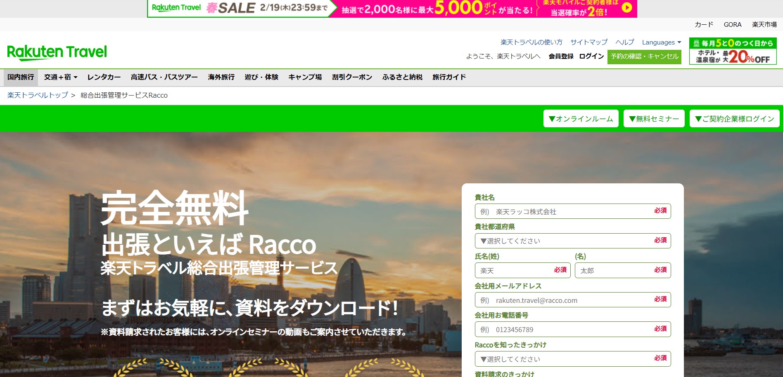This screenshot has height=377, width=783.
Task: Click the 完全無料 headline text
Action: pos(175,208)
